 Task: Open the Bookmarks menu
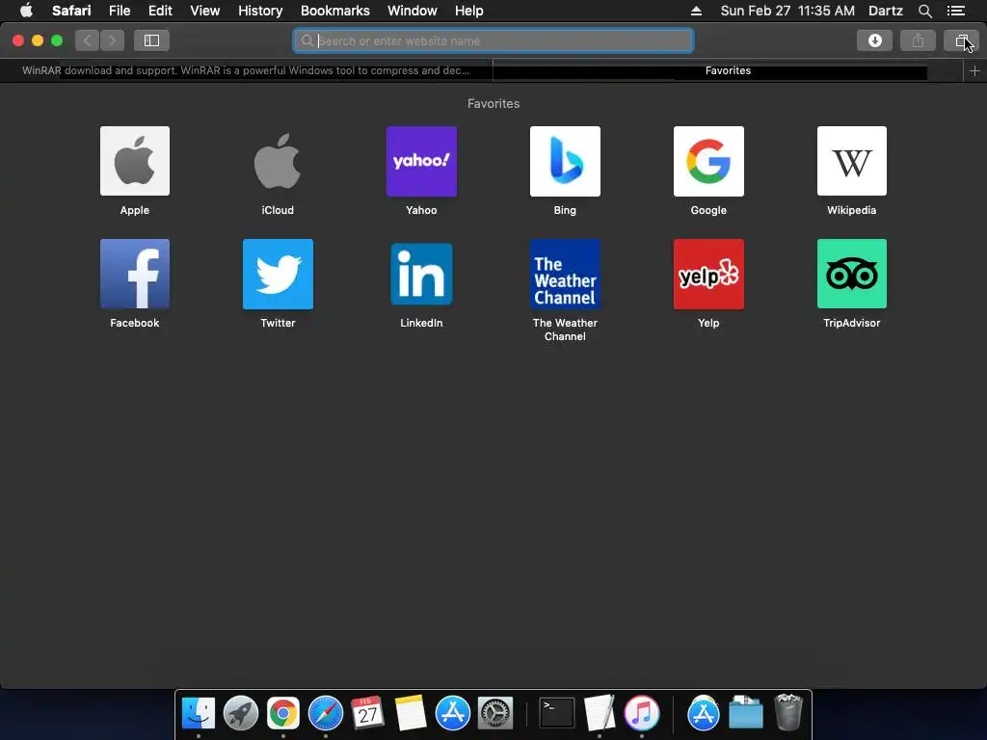coord(334,11)
